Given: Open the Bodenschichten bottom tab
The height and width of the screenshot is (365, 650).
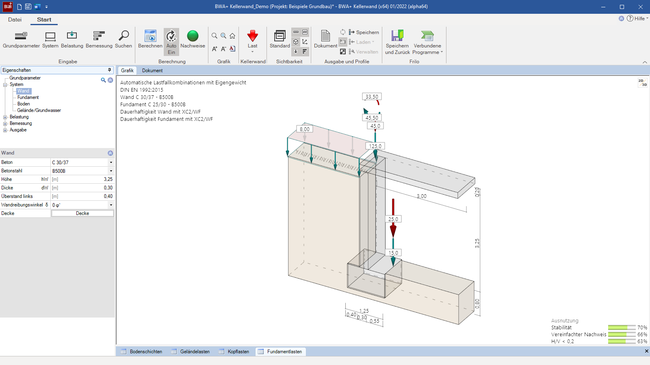Looking at the screenshot, I should click(x=142, y=352).
